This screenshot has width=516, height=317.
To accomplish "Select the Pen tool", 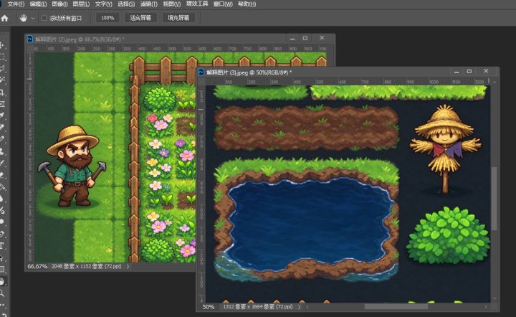I will pos(2,234).
